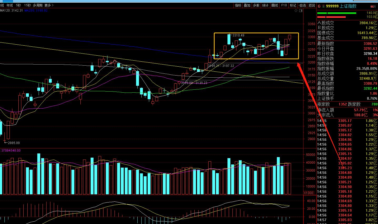Click the 指数量比 value 1.06
This screenshot has height=224, width=378.
point(373,93)
